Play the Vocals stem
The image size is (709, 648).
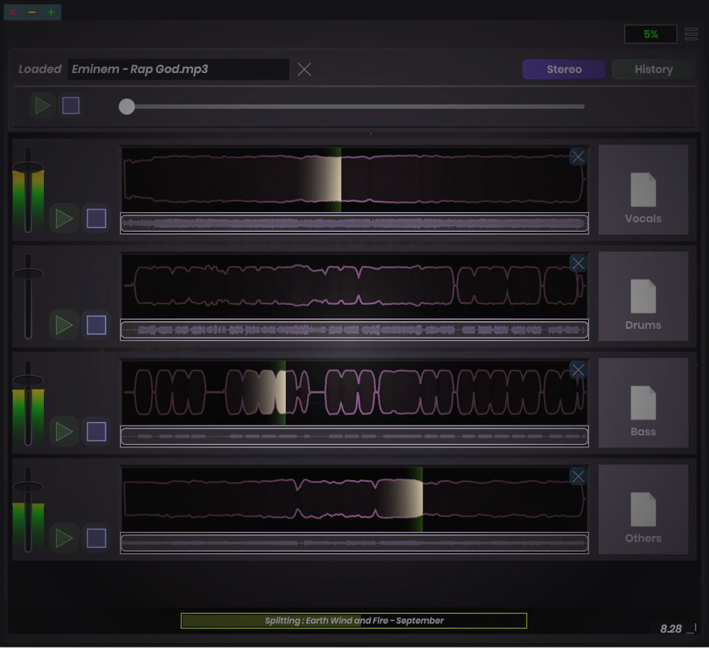[63, 219]
